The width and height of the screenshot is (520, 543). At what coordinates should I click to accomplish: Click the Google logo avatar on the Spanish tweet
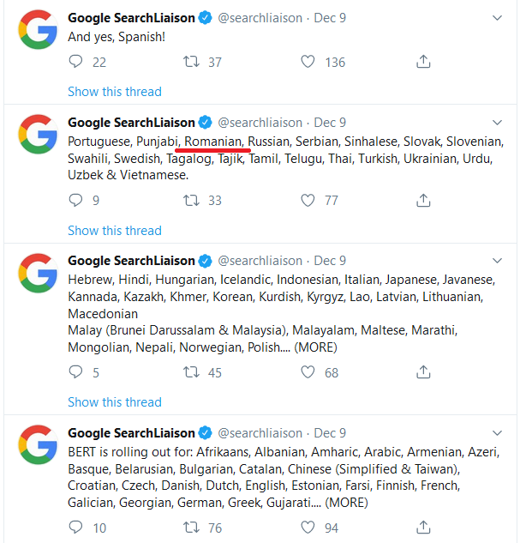pyautogui.click(x=37, y=30)
